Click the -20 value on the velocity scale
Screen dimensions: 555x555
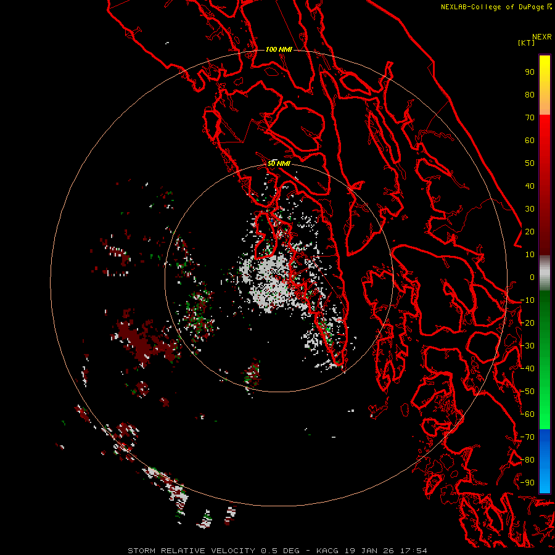(x=527, y=323)
